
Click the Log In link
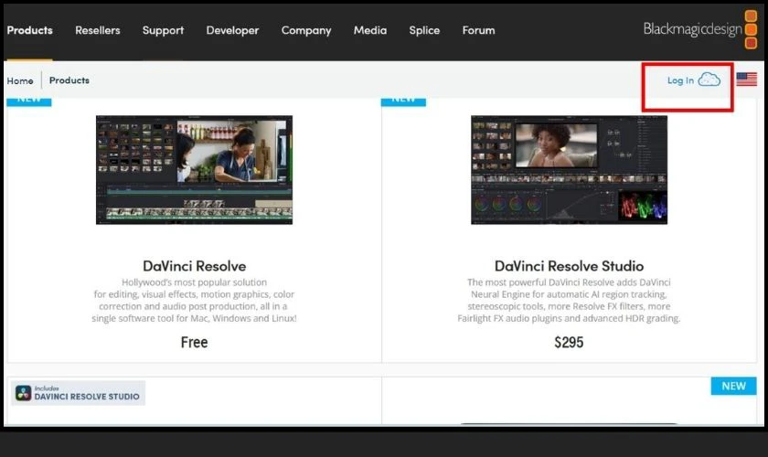point(680,80)
